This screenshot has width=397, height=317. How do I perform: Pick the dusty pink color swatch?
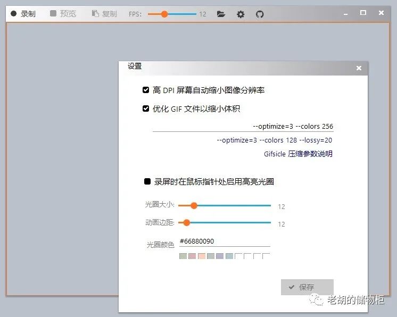pyautogui.click(x=192, y=256)
